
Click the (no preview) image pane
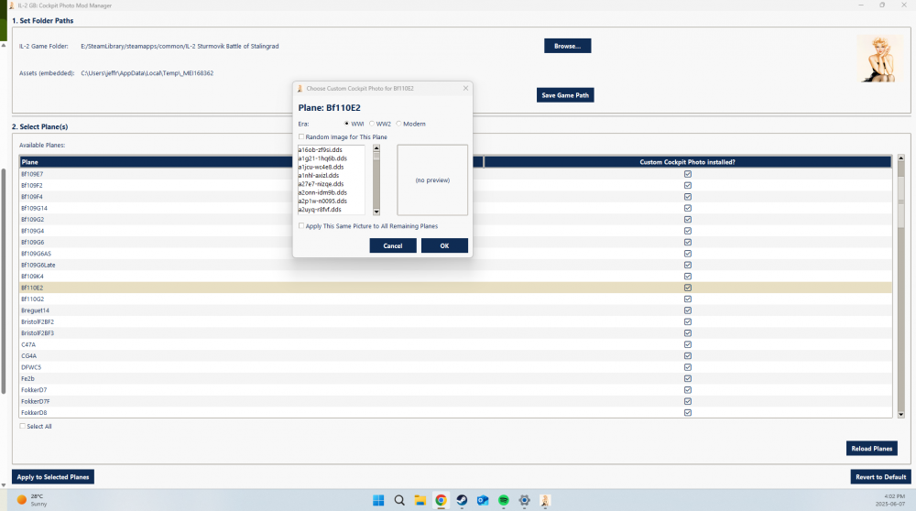(432, 179)
